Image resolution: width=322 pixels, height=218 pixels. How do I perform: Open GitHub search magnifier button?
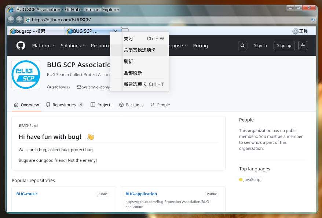pos(242,46)
